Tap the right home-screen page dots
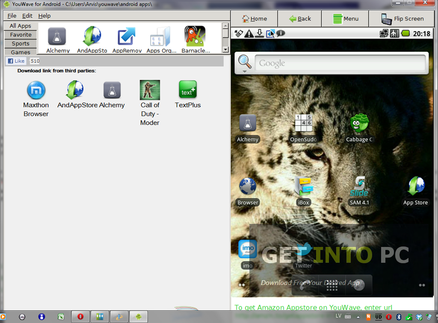The image size is (438, 323). pyautogui.click(x=422, y=285)
